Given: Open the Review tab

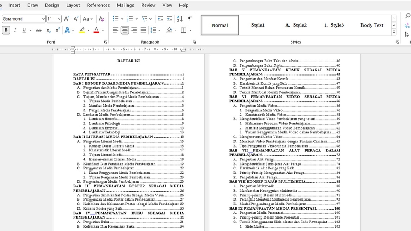Looking at the screenshot, I should [149, 5].
